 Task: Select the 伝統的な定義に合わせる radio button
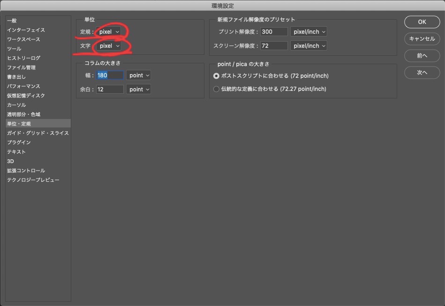click(216, 89)
